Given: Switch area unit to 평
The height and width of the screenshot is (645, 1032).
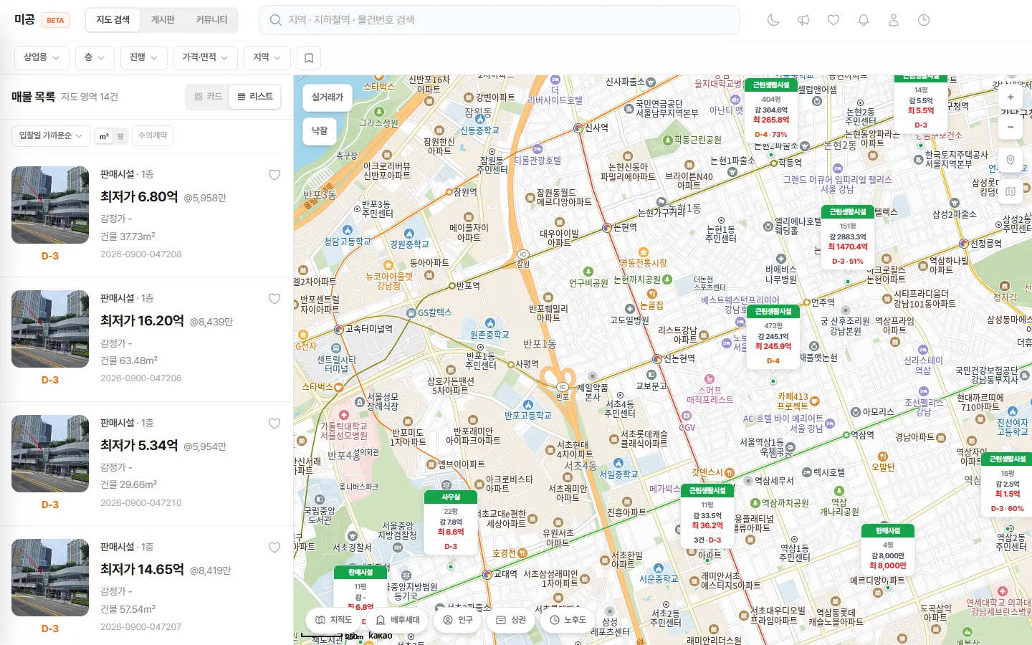Looking at the screenshot, I should tap(120, 136).
